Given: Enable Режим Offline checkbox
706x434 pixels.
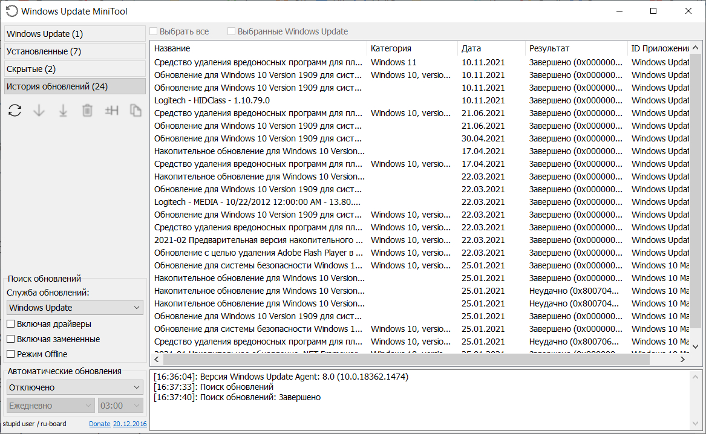Looking at the screenshot, I should click(11, 354).
